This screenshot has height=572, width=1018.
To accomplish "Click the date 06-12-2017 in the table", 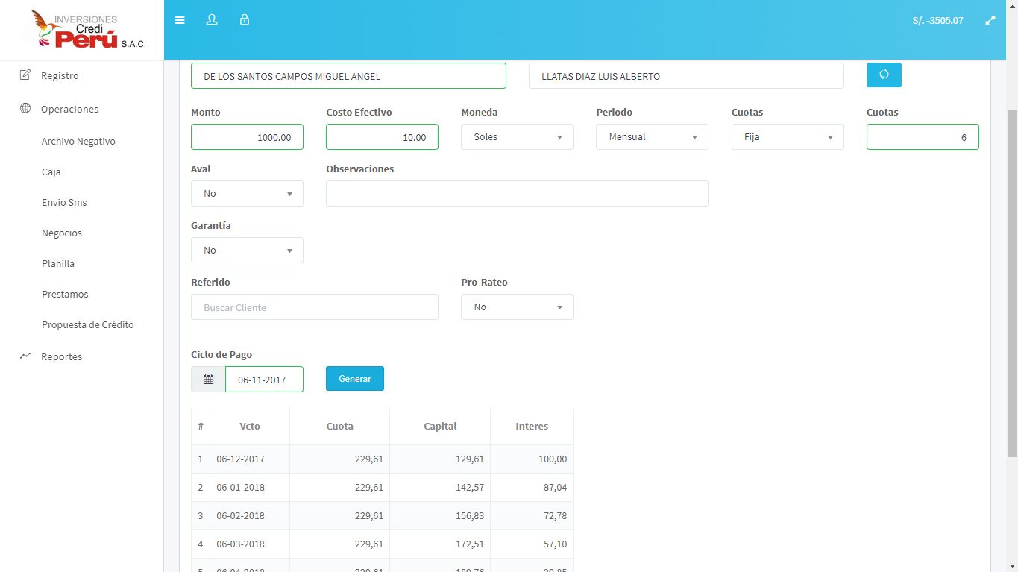I will [241, 459].
